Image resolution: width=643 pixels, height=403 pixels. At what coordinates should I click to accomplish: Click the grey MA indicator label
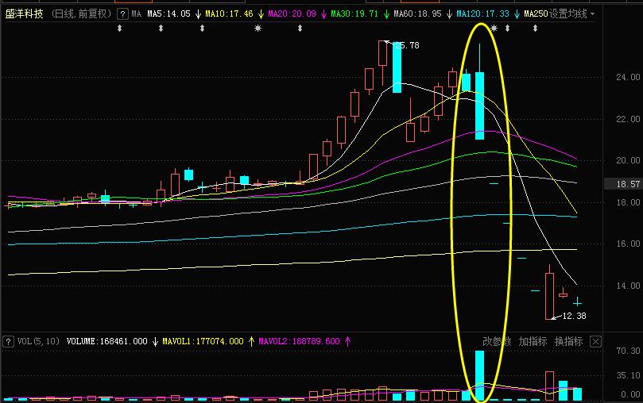[136, 14]
